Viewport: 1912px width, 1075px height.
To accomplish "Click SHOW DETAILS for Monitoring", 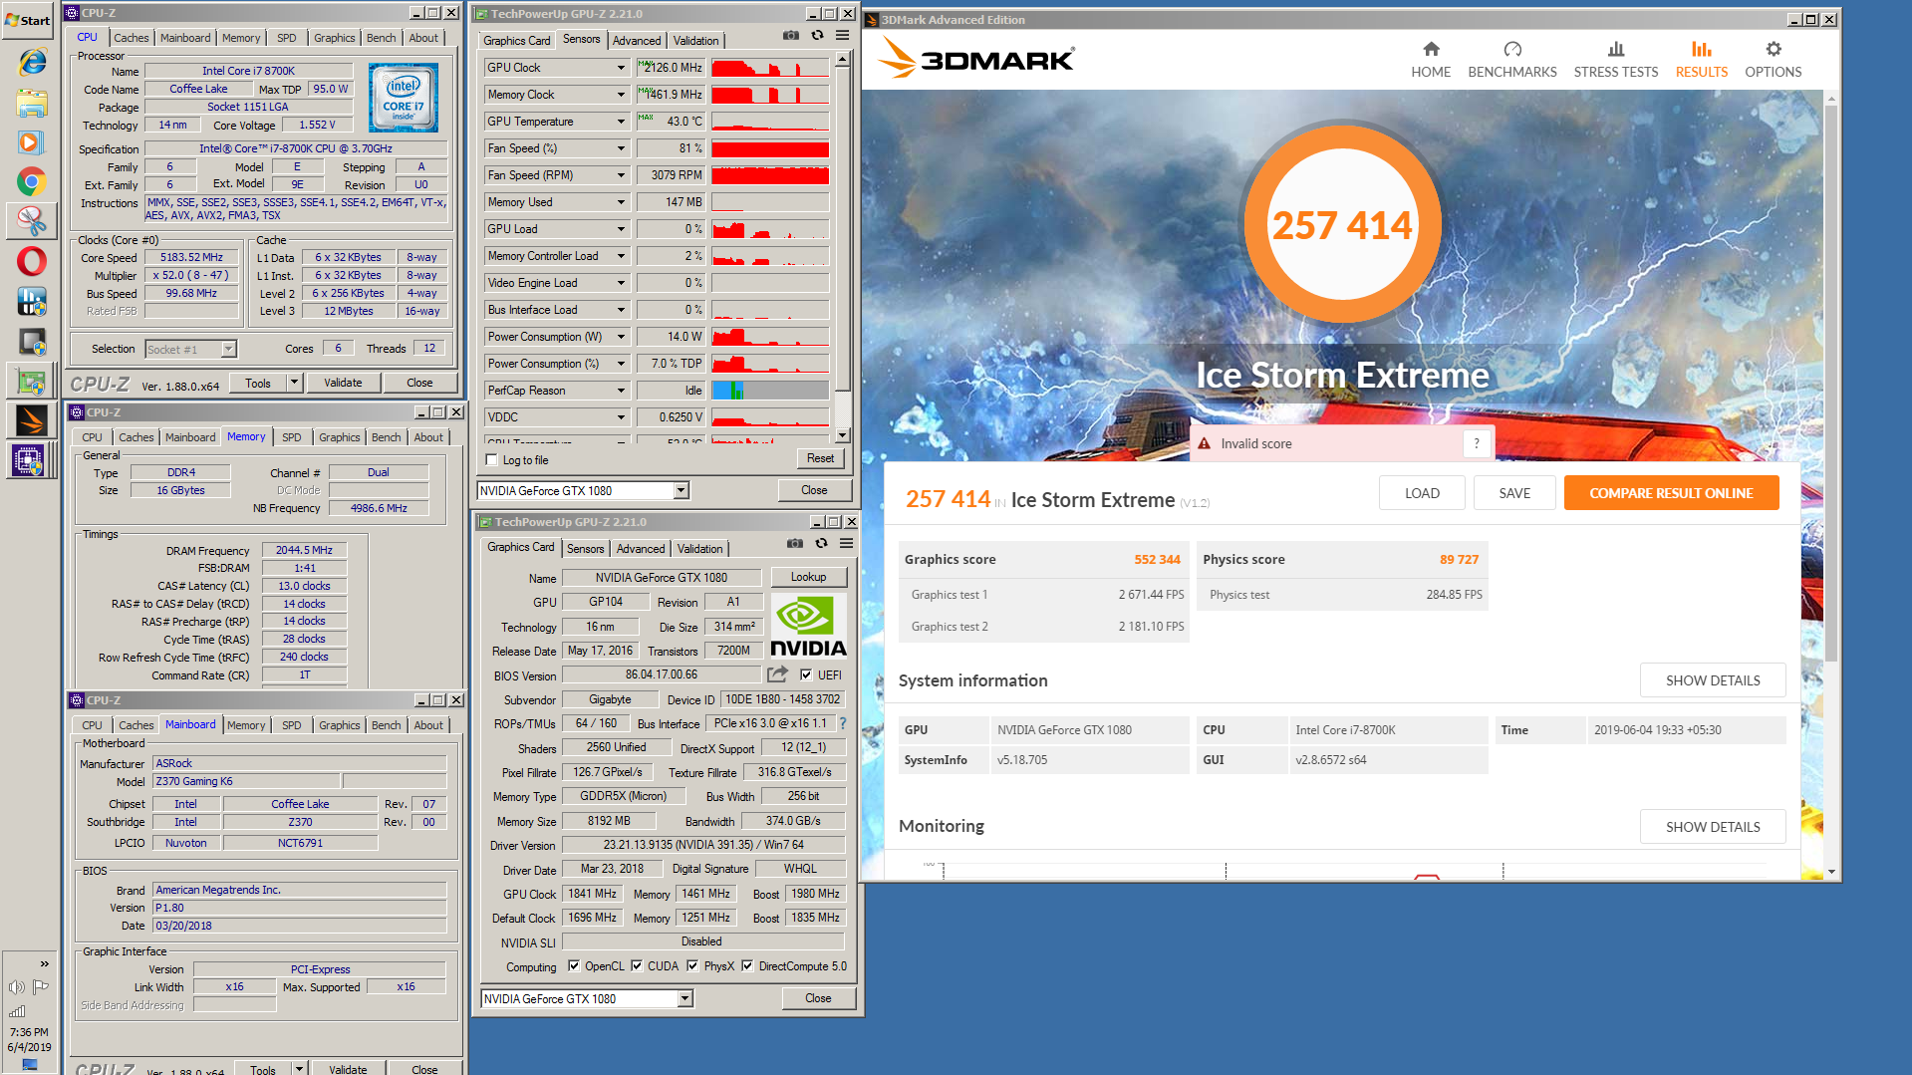I will pos(1713,827).
